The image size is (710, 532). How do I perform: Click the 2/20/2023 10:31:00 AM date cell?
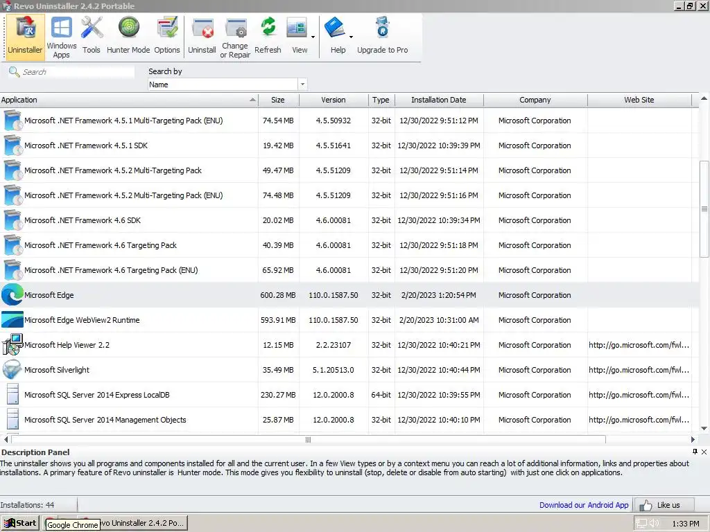coord(439,320)
